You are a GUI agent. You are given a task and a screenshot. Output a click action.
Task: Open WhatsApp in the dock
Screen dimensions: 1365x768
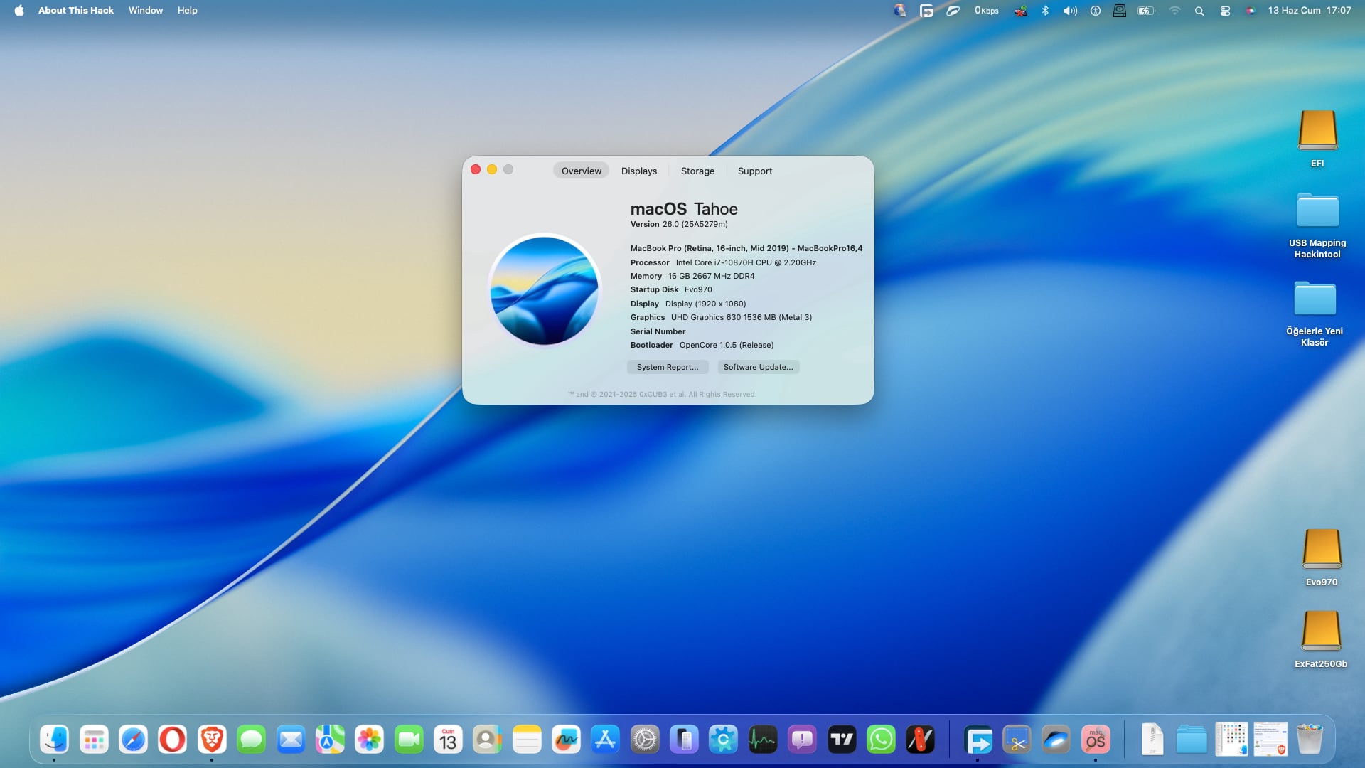pyautogui.click(x=881, y=740)
